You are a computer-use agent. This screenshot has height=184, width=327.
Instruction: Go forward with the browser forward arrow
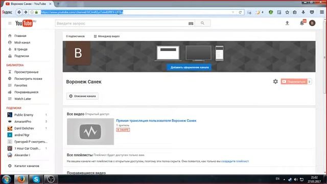[26, 12]
